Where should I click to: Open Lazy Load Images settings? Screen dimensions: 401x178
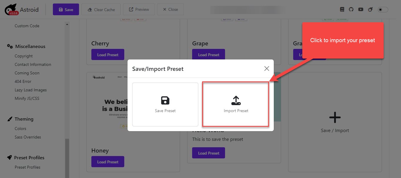[31, 90]
